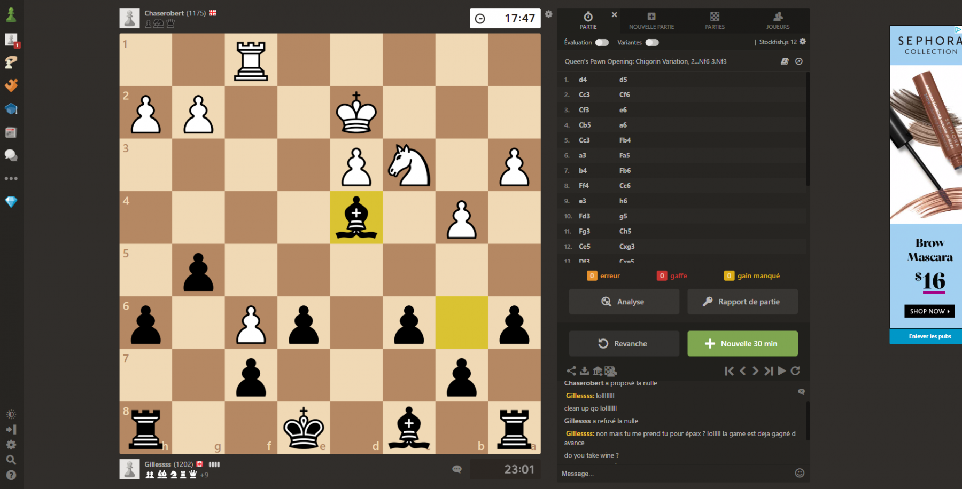This screenshot has height=489, width=962.
Task: Switch to the Nouvelle Partie tab
Action: click(x=651, y=21)
